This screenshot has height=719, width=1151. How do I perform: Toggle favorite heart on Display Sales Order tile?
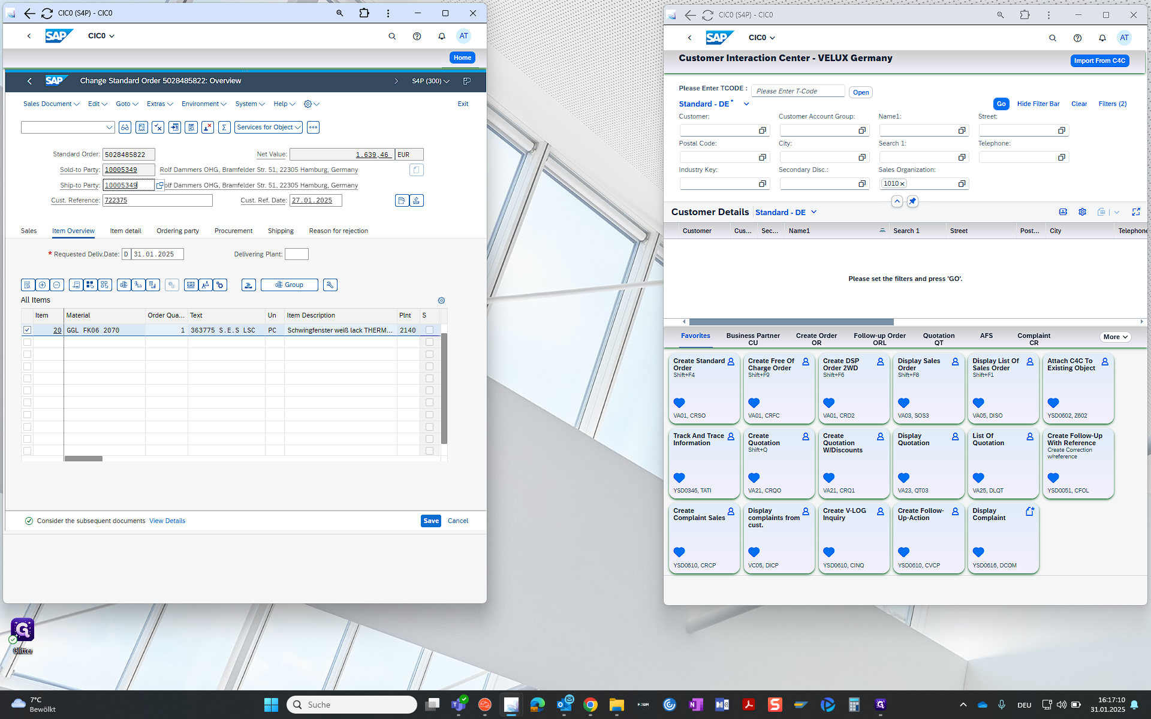pos(903,403)
